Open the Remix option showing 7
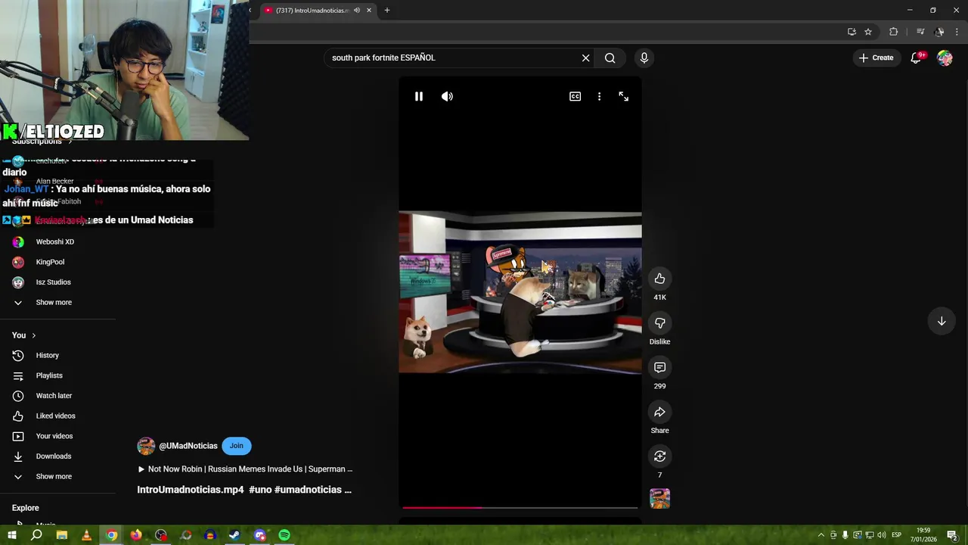Screen dimensions: 968x545 659,456
